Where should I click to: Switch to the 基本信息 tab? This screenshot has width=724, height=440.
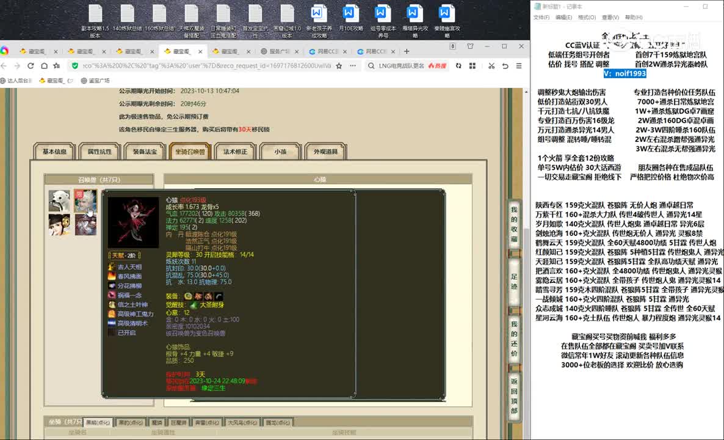click(54, 152)
